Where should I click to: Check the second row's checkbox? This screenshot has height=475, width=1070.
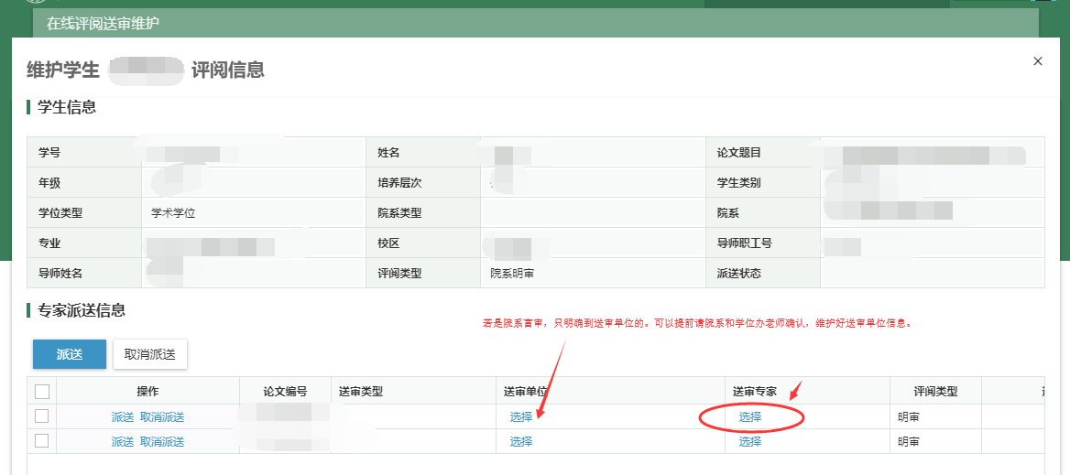41,441
